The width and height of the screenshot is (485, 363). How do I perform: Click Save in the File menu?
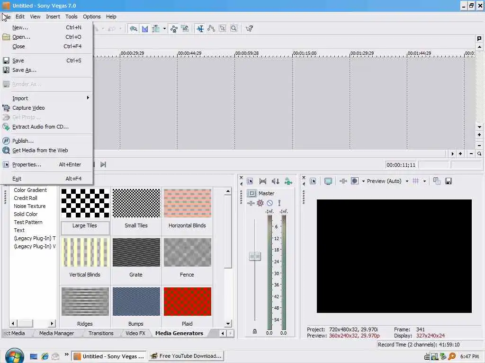pyautogui.click(x=47, y=60)
